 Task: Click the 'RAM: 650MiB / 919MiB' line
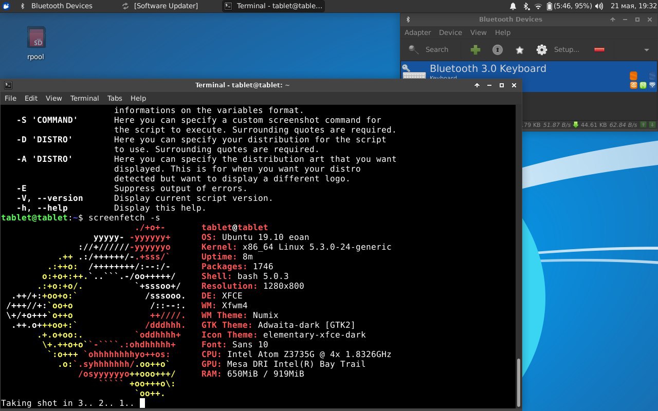253,374
